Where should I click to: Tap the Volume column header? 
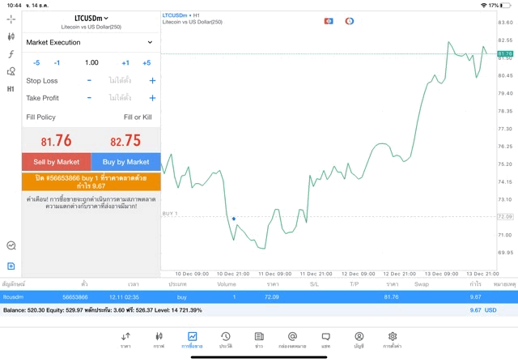coord(227,284)
